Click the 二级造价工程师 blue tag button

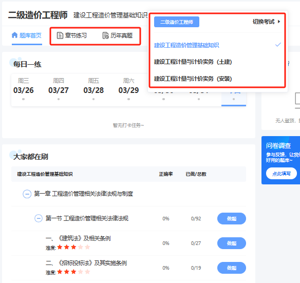(177, 22)
